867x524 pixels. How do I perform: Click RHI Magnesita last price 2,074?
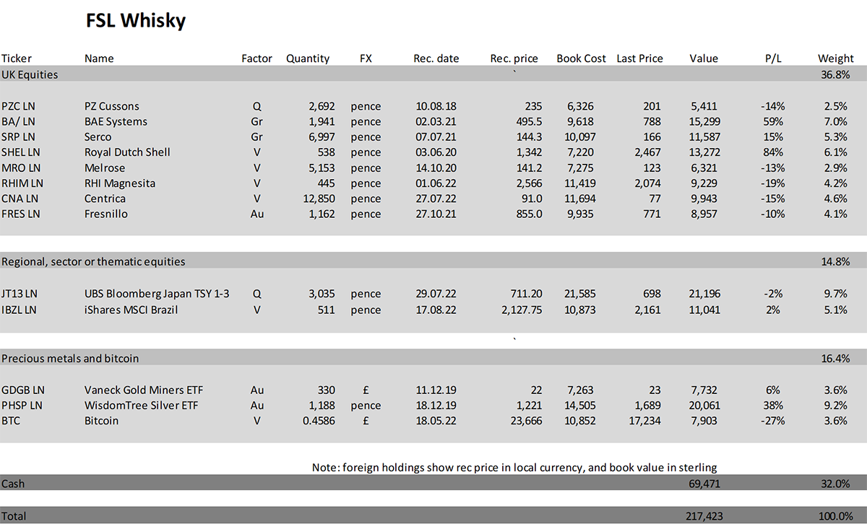647,183
